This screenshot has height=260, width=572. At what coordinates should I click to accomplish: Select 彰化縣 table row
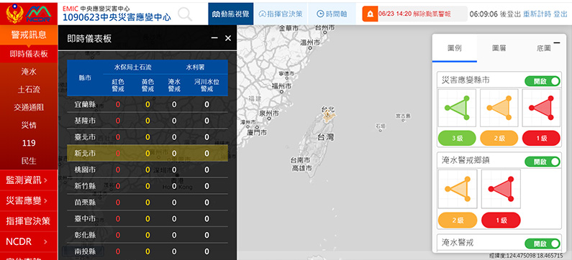pyautogui.click(x=147, y=236)
